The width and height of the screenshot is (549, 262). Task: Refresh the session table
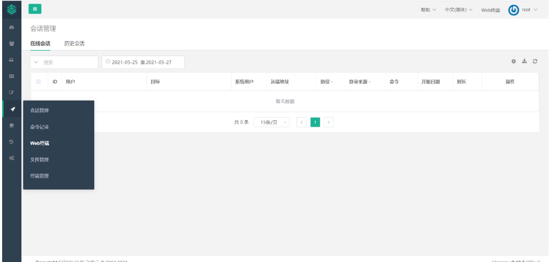click(535, 61)
